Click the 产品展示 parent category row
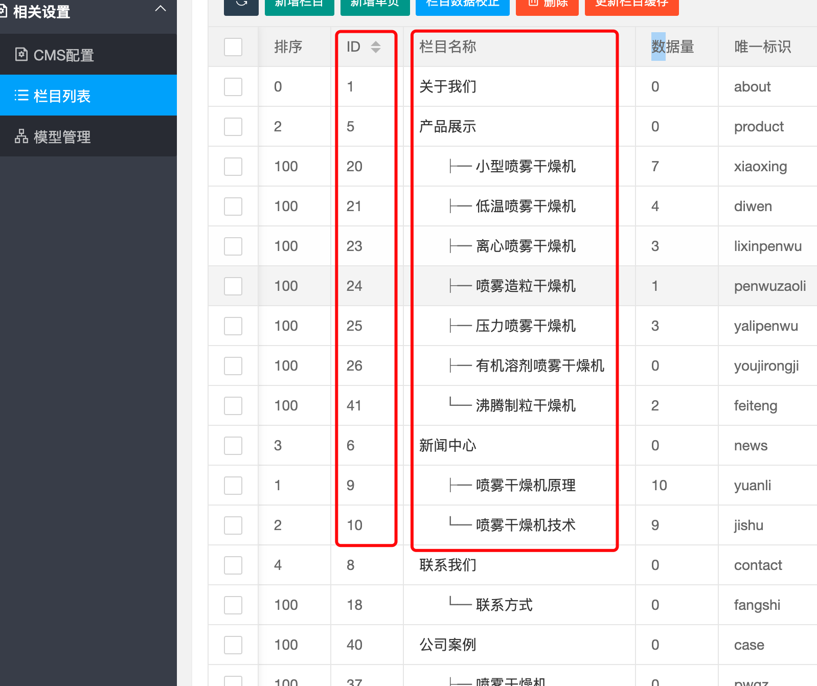817x686 pixels. (x=447, y=127)
